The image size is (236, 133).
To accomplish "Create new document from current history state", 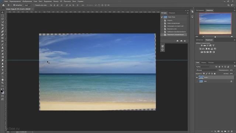I will click(x=177, y=41).
